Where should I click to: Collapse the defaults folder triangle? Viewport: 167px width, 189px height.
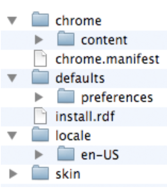tap(12, 78)
